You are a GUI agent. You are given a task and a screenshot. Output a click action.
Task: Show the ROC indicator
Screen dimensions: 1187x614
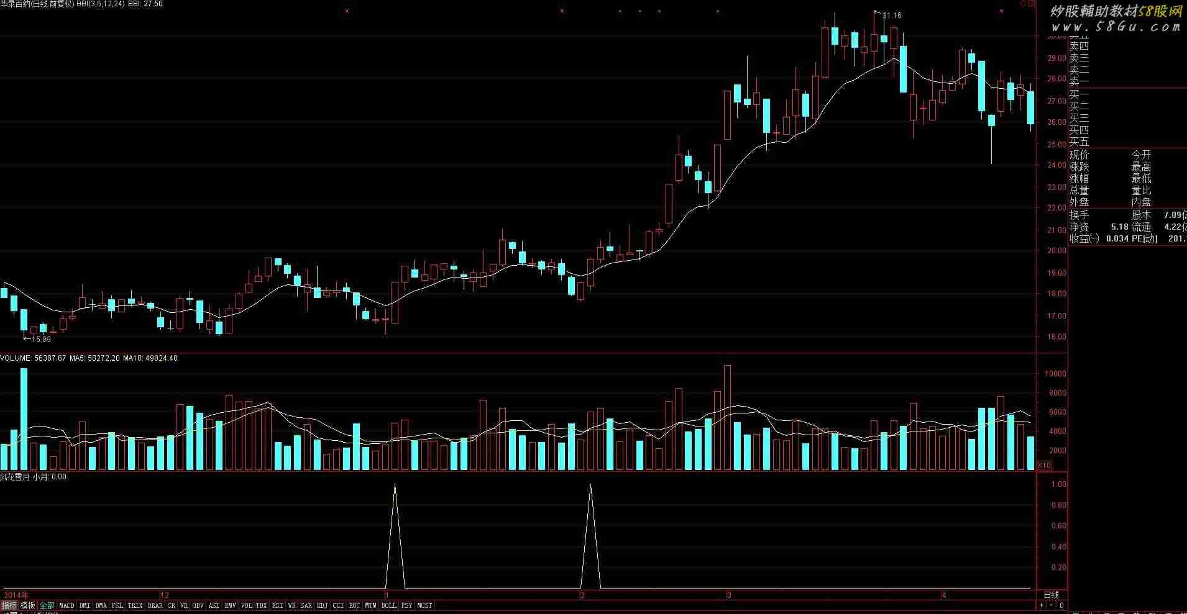pyautogui.click(x=354, y=605)
